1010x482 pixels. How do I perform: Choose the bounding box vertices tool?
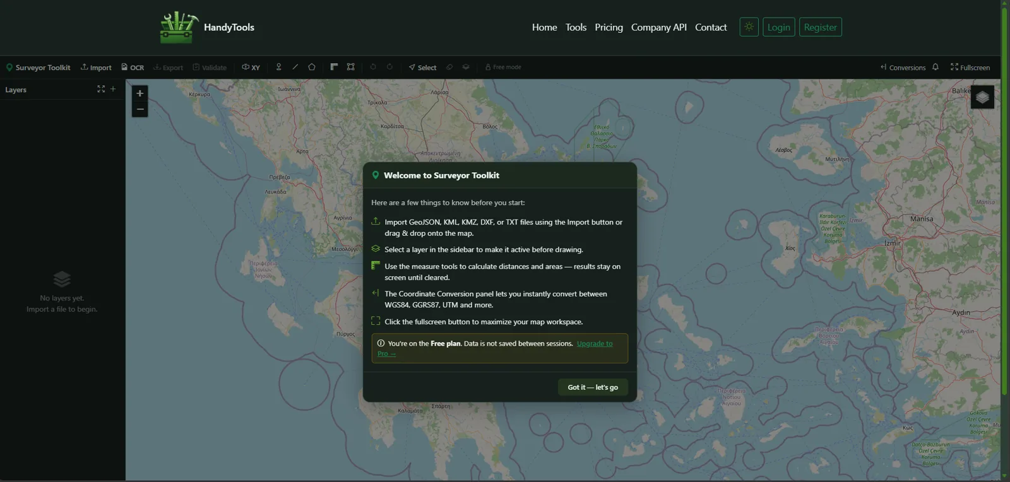(x=351, y=67)
